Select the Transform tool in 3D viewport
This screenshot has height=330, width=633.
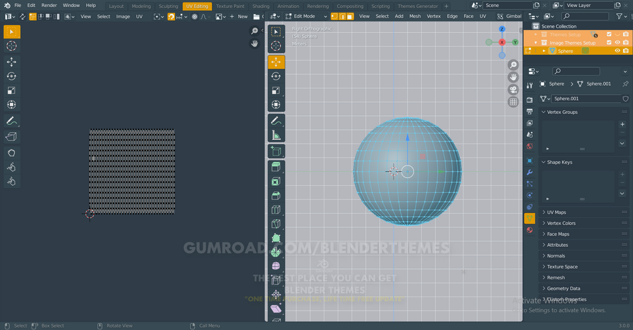(x=276, y=105)
